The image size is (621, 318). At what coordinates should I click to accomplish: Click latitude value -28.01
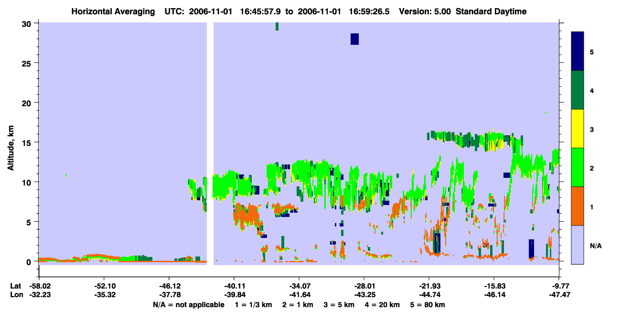(364, 286)
